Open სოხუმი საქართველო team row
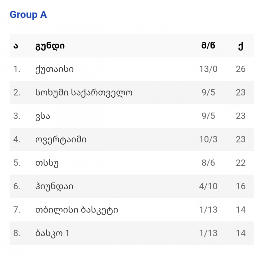Image resolution: width=261 pixels, height=257 pixels. coord(132,92)
